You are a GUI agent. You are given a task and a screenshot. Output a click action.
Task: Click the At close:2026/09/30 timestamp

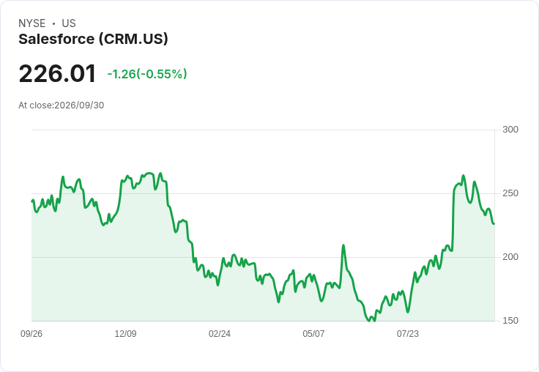click(x=62, y=105)
